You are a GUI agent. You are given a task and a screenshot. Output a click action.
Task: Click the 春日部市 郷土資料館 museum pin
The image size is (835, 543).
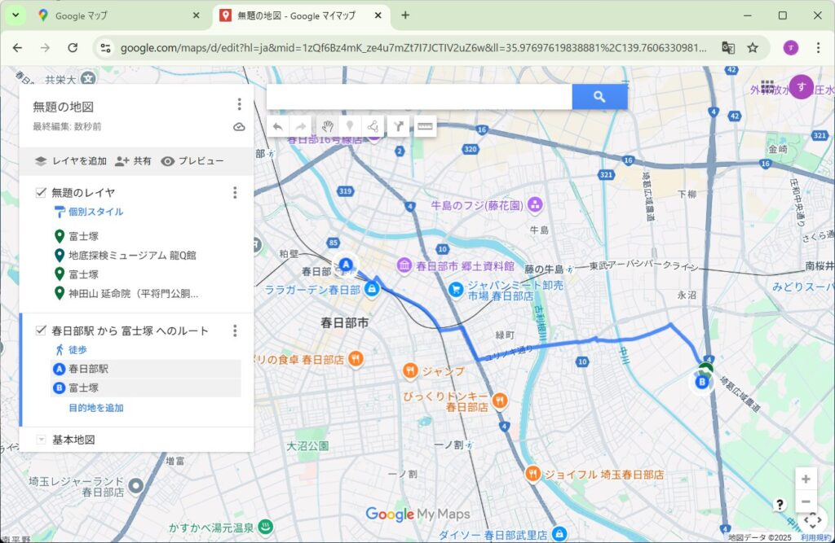(404, 265)
